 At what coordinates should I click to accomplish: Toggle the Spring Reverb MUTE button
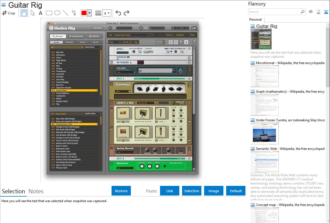[181, 150]
